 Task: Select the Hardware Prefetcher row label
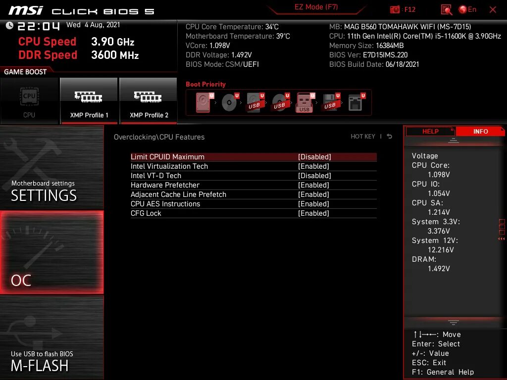tap(165, 185)
